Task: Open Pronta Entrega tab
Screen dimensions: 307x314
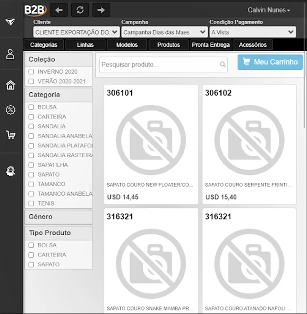Action: point(211,45)
